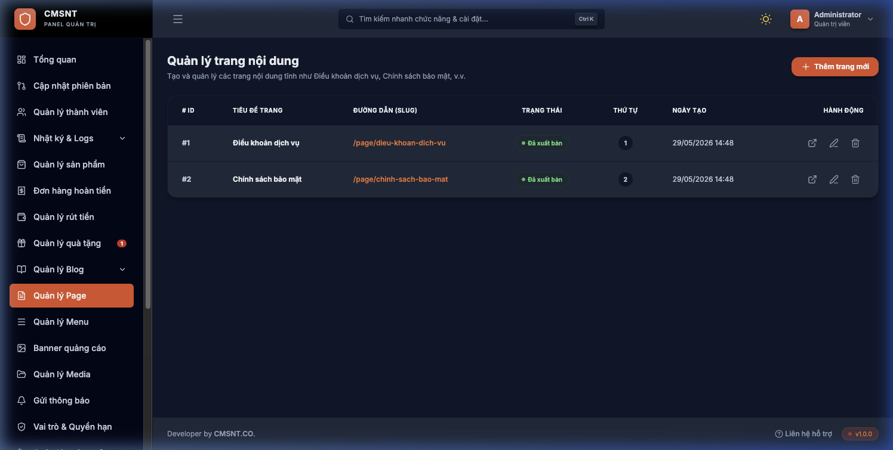This screenshot has width=893, height=450.
Task: Delete Điều khoản dịch vụ with trash icon
Action: [855, 143]
